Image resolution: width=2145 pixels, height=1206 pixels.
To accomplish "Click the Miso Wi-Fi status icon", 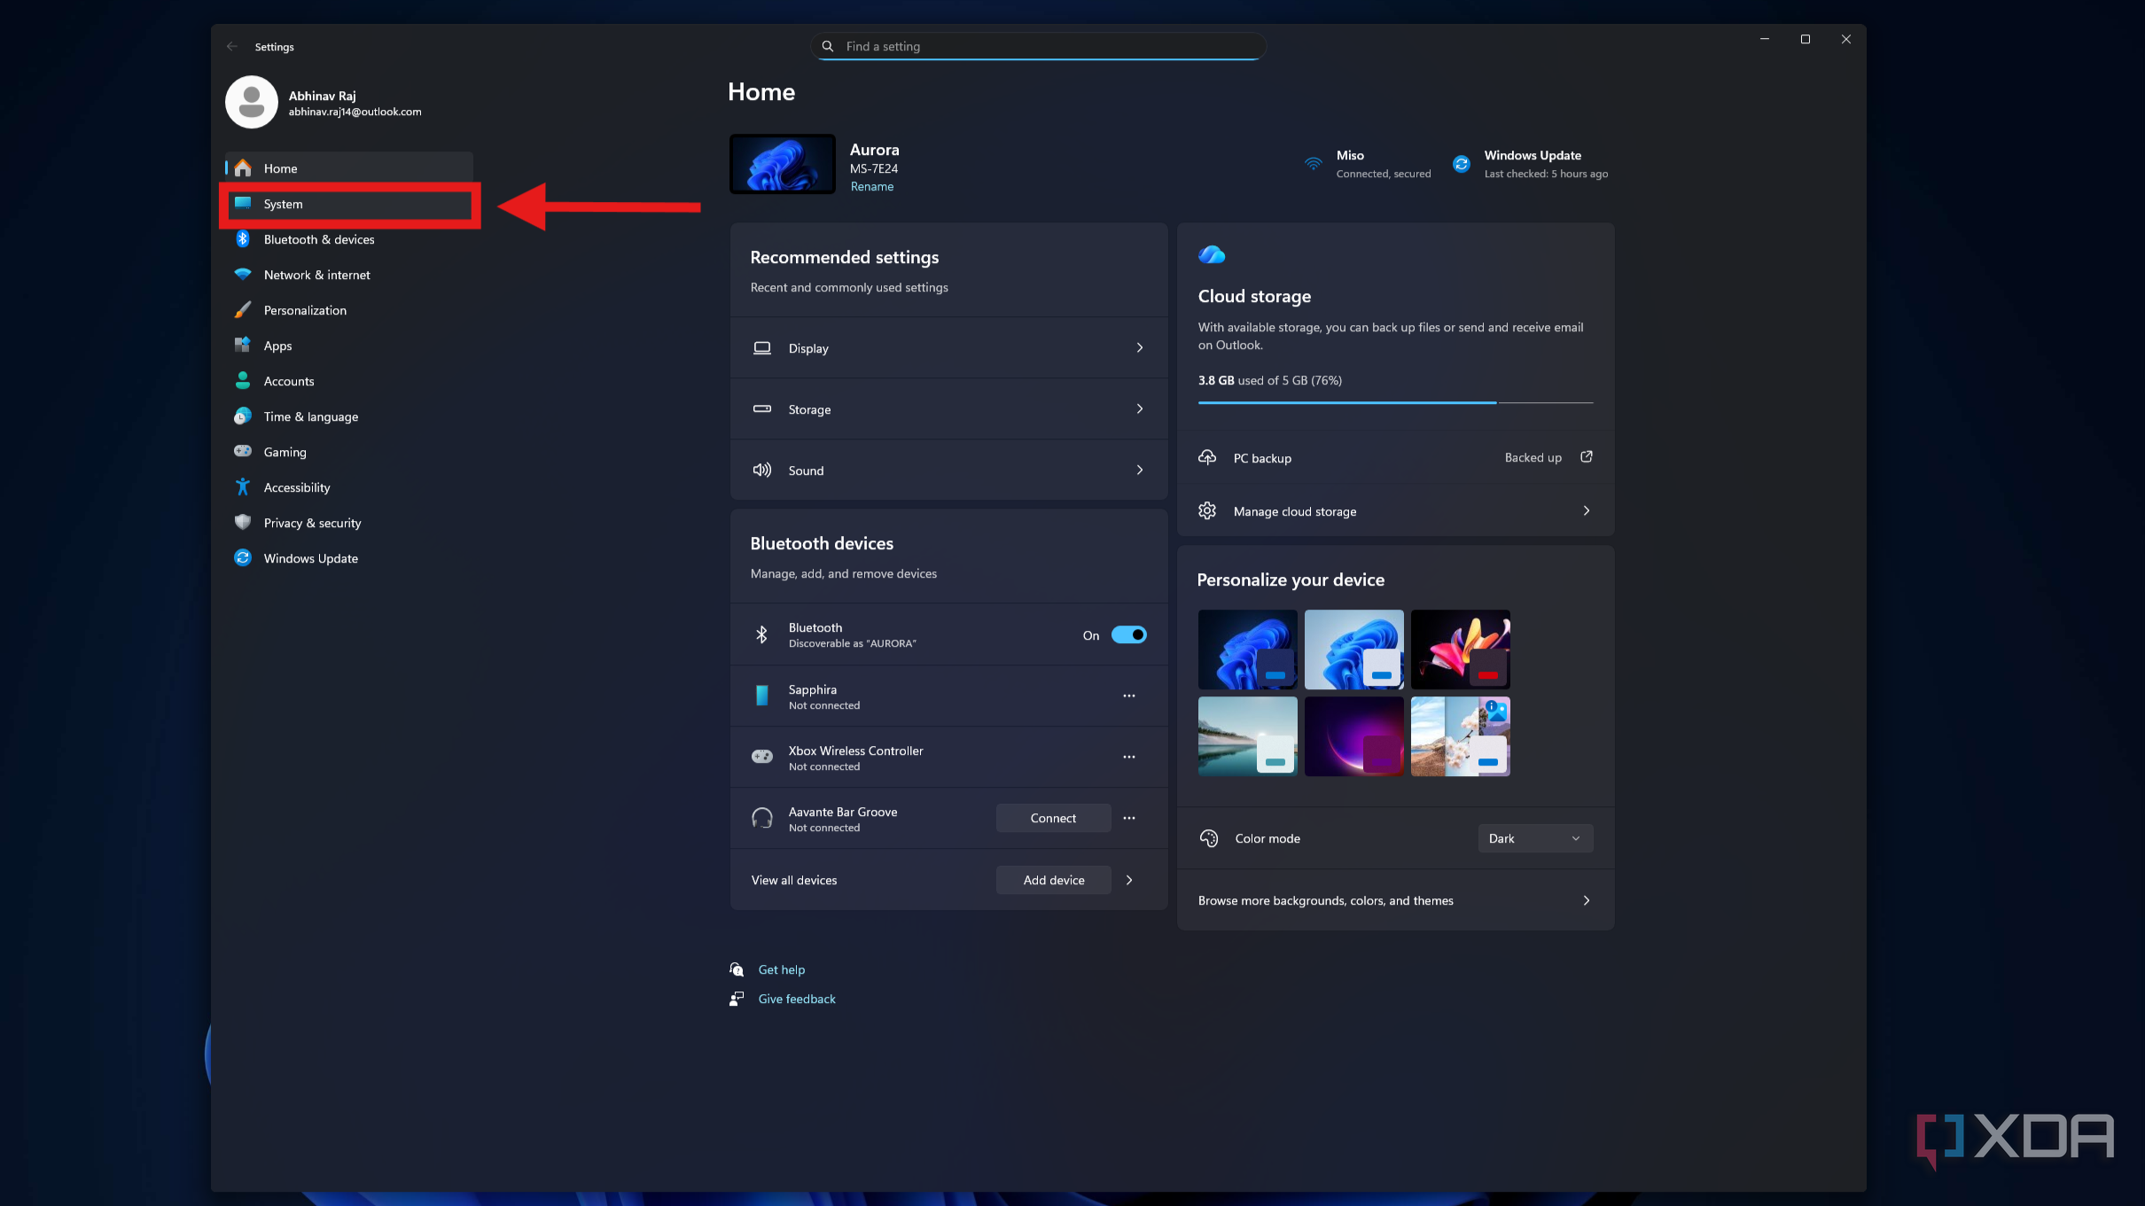I will 1314,164.
